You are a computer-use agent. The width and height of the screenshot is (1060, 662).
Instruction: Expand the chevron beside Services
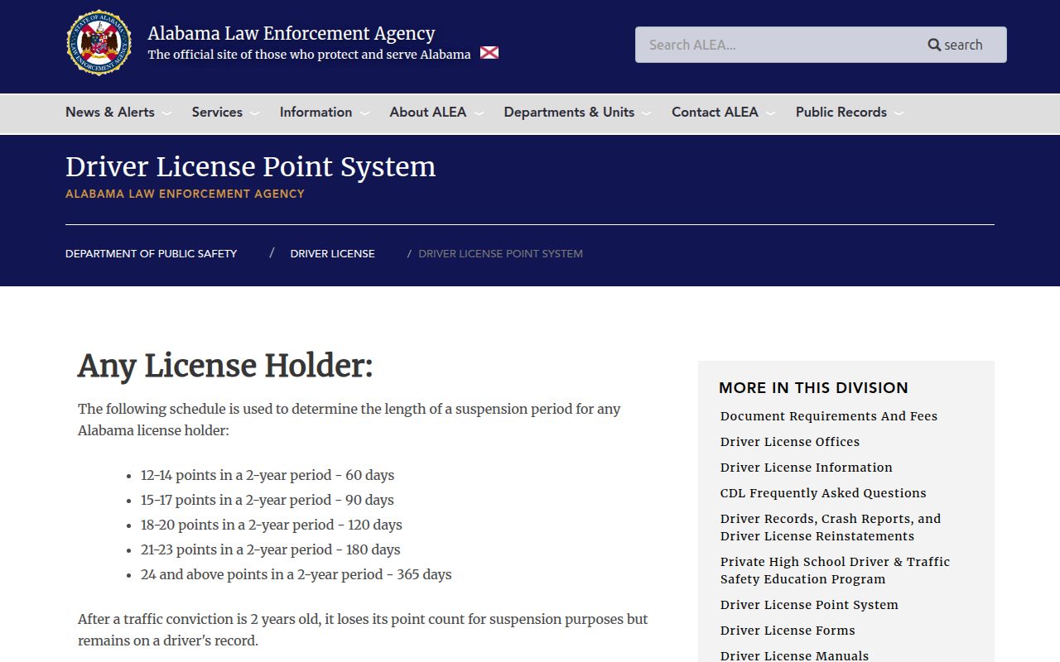coord(254,113)
